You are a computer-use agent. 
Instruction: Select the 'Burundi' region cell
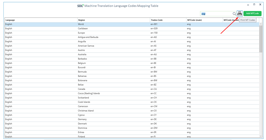tap(114, 67)
